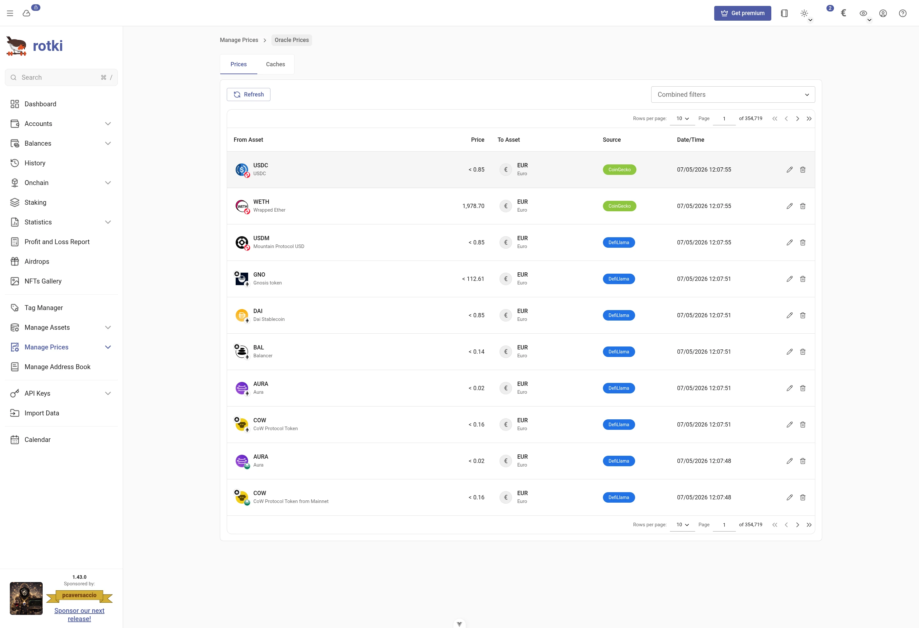Jump to last page, bottom pagination

(809, 525)
